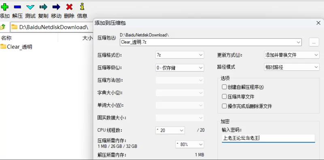Click the 输入密码 password field
This screenshot has width=324, height=160.
coord(269,138)
